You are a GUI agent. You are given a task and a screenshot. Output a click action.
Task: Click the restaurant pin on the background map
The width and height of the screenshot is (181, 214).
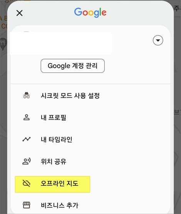click(x=3, y=44)
